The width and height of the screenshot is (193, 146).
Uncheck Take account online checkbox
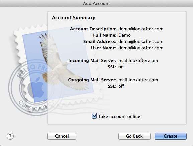(94, 116)
